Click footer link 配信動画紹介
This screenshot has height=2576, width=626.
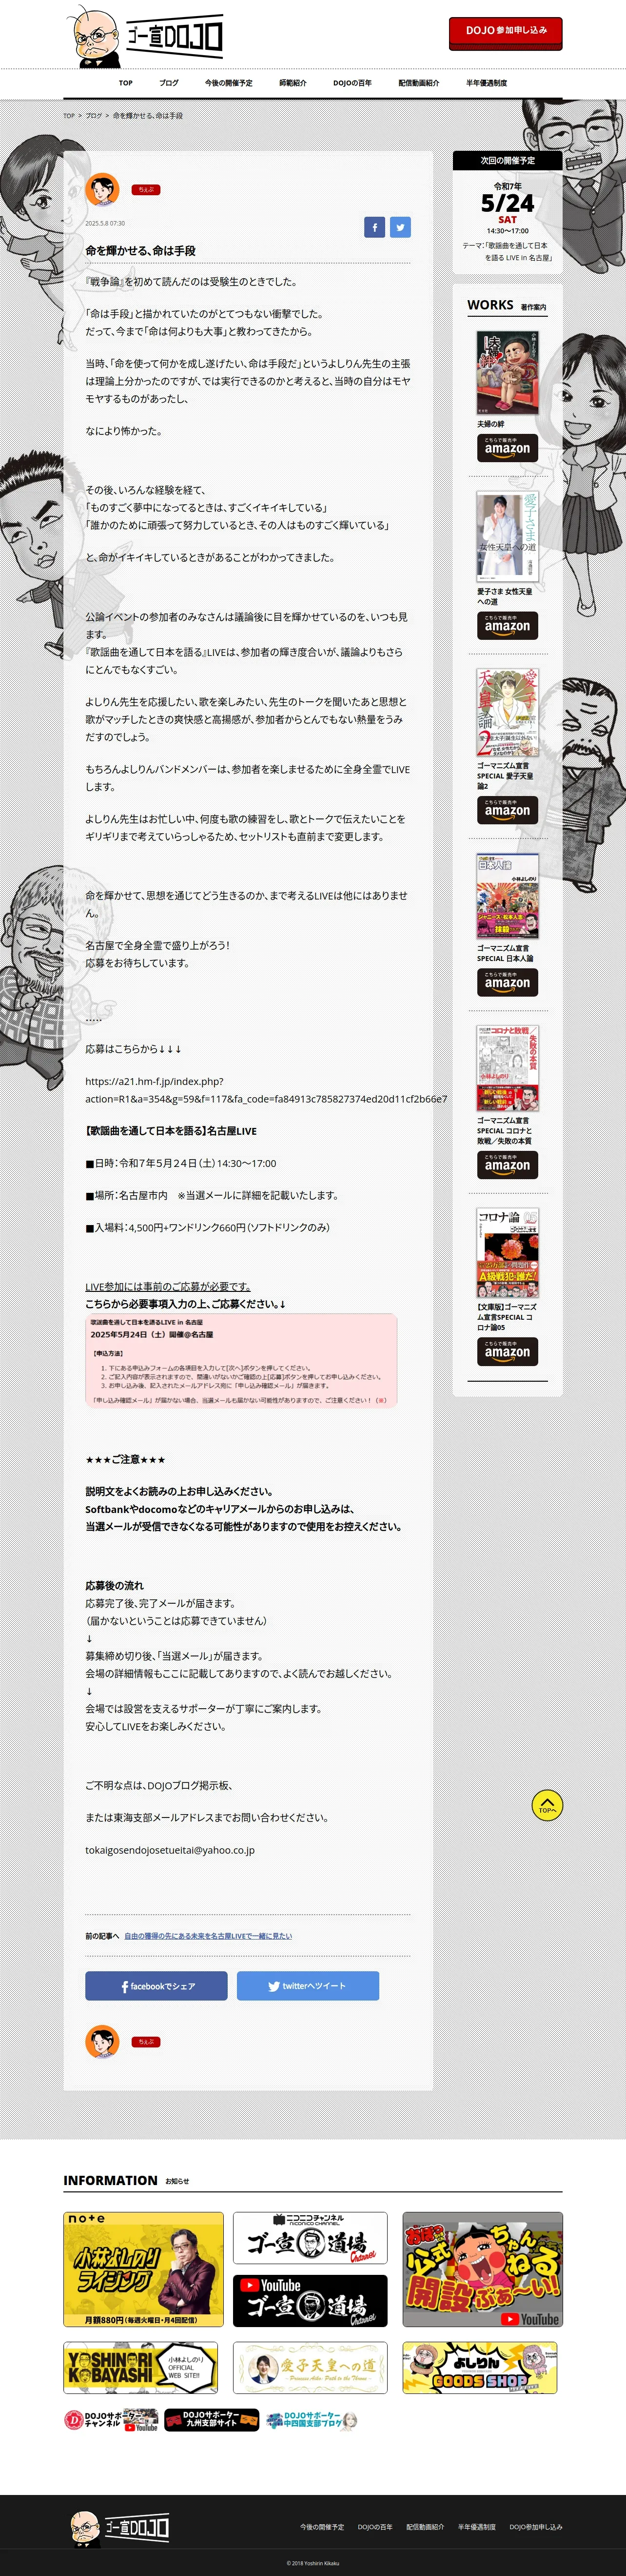click(x=425, y=2527)
